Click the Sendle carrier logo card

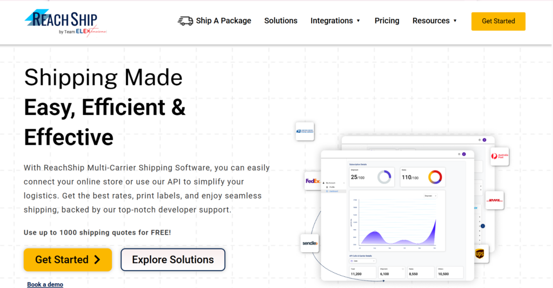[x=309, y=243]
